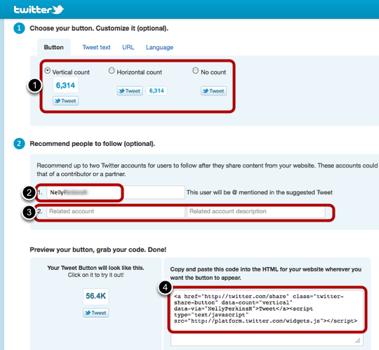Click the first account field containing Nelly
The height and width of the screenshot is (350, 379).
point(116,192)
